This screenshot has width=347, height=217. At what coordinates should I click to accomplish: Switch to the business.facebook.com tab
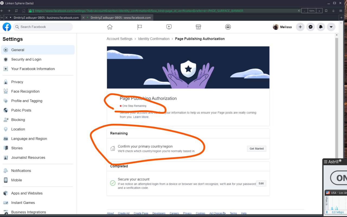(x=46, y=18)
